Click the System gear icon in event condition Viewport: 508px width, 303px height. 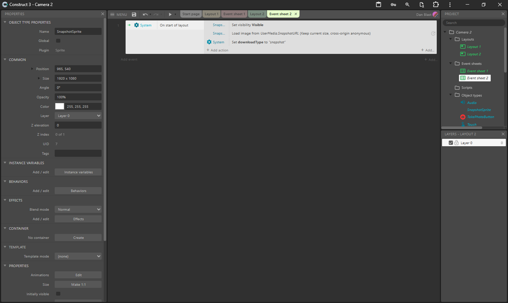[x=137, y=25]
